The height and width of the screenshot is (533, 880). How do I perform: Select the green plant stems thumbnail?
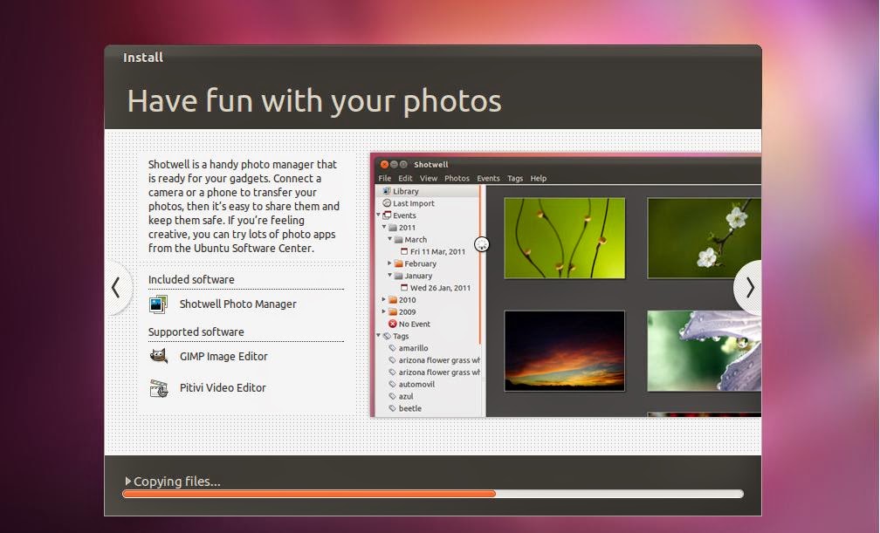[x=565, y=238]
